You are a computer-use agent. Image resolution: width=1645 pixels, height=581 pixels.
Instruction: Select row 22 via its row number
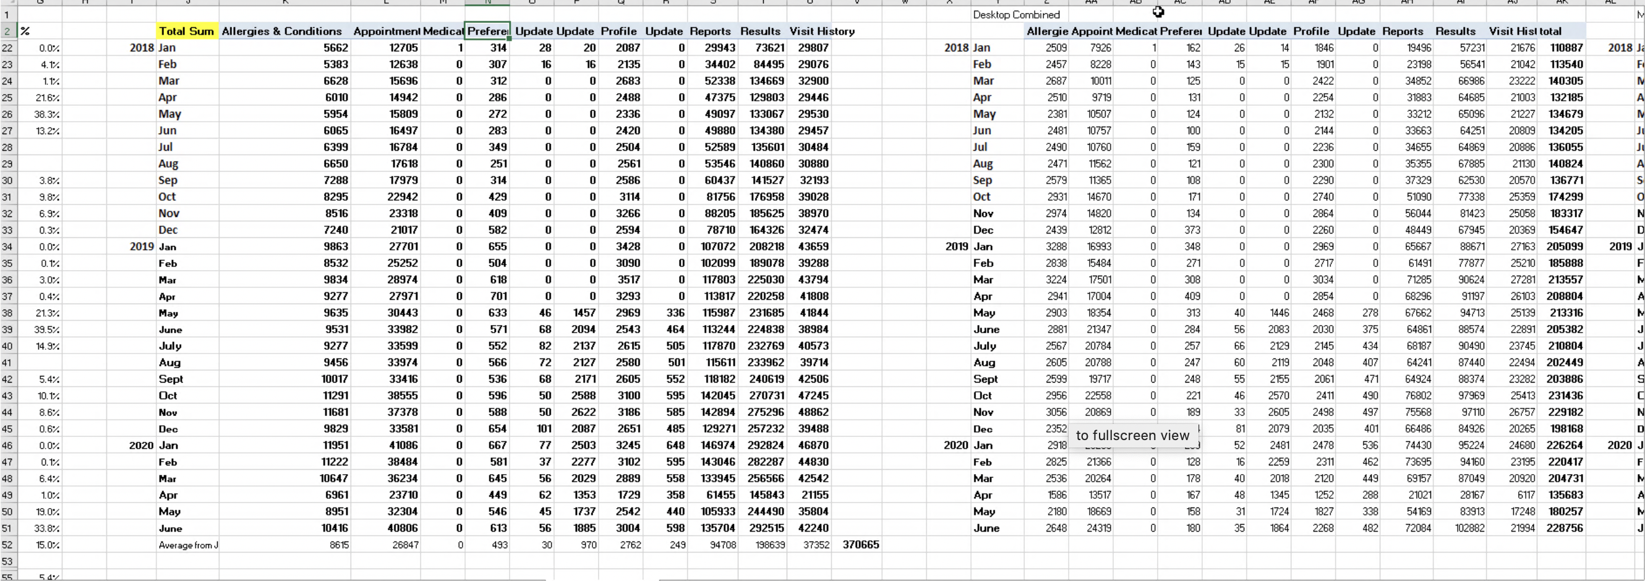7,48
